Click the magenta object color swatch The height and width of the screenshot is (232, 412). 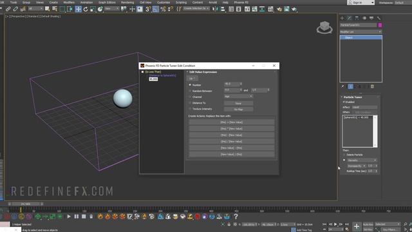pyautogui.click(x=380, y=25)
